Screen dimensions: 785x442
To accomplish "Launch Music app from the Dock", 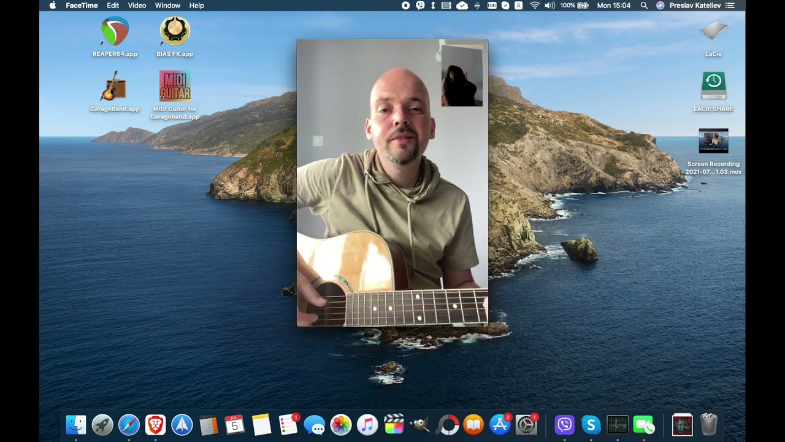I will 367,424.
